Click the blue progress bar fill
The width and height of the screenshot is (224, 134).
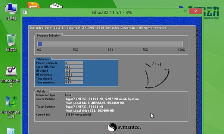coord(40,44)
